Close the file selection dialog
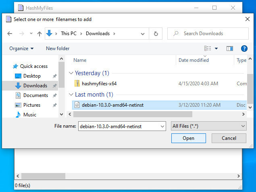 (248, 19)
